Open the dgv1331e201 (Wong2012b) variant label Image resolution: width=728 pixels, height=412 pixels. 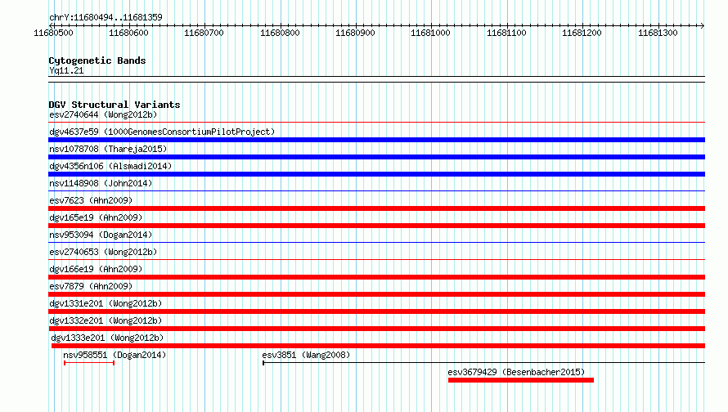coord(106,303)
